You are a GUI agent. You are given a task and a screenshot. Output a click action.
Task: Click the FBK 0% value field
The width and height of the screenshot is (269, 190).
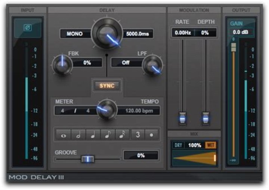click(87, 63)
